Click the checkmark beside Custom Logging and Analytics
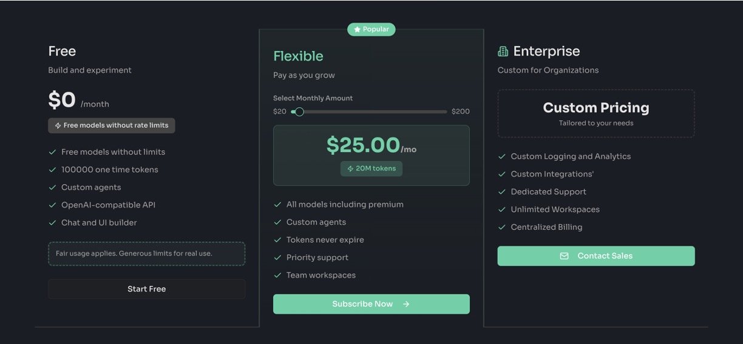The height and width of the screenshot is (344, 743). pos(502,156)
